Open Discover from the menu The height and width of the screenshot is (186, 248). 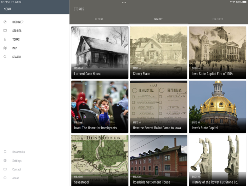18,22
